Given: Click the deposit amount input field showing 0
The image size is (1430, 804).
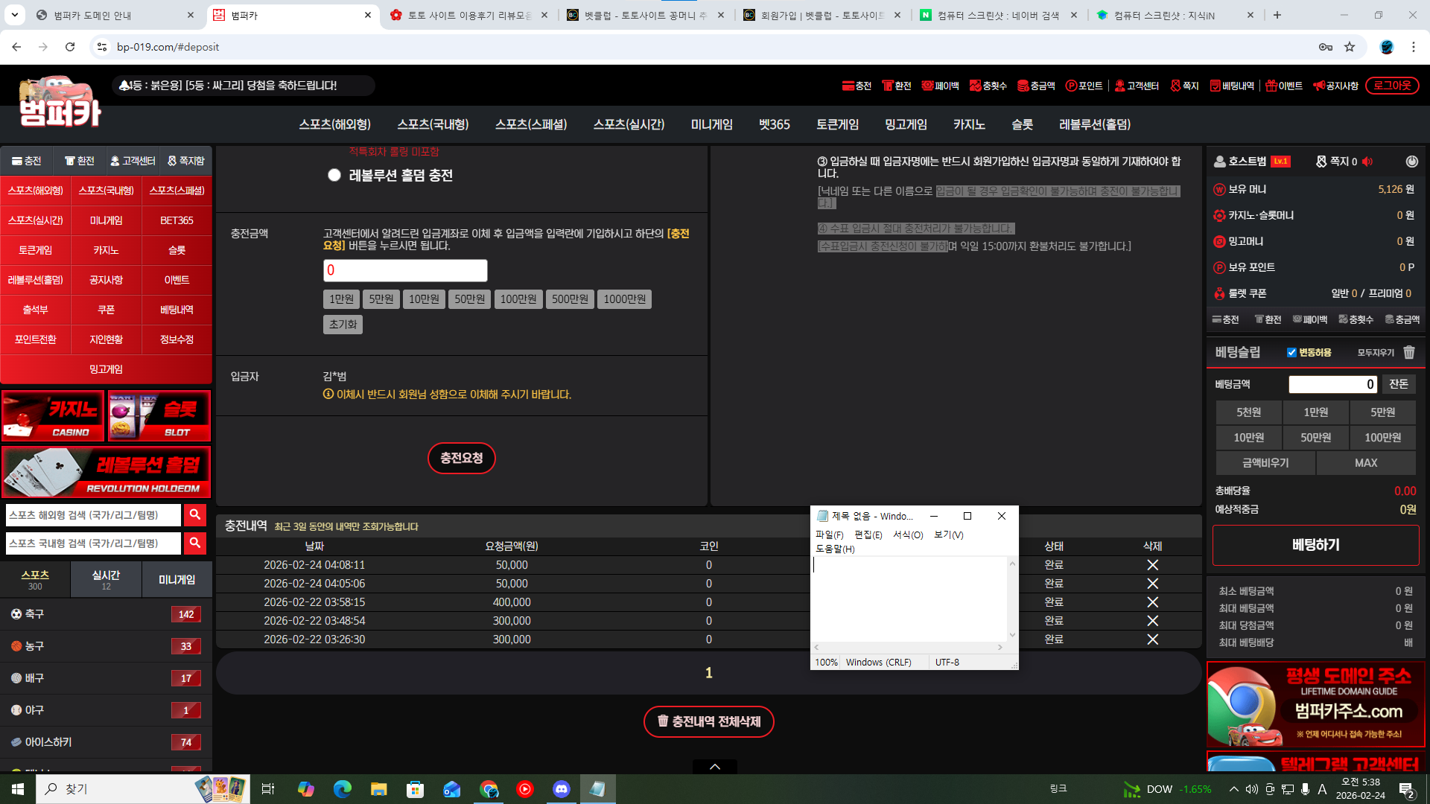Looking at the screenshot, I should pyautogui.click(x=405, y=270).
